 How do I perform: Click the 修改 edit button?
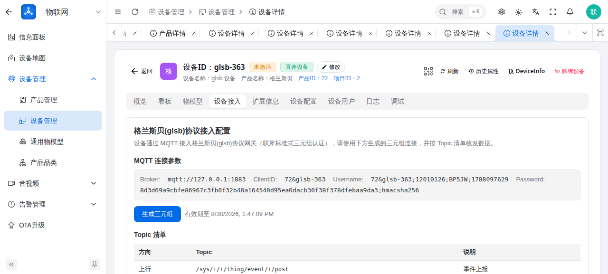(x=331, y=67)
